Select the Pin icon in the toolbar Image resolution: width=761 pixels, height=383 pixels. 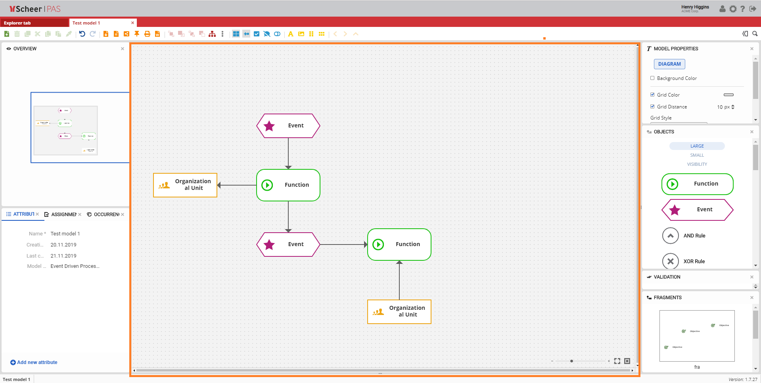pyautogui.click(x=137, y=34)
